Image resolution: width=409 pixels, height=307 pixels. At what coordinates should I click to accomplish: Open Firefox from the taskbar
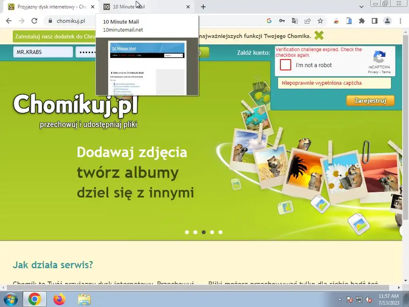60,299
